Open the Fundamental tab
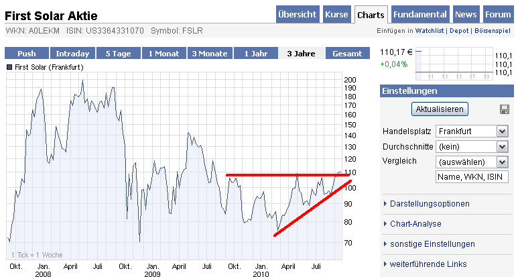This screenshot has height=277, width=520. [x=420, y=15]
